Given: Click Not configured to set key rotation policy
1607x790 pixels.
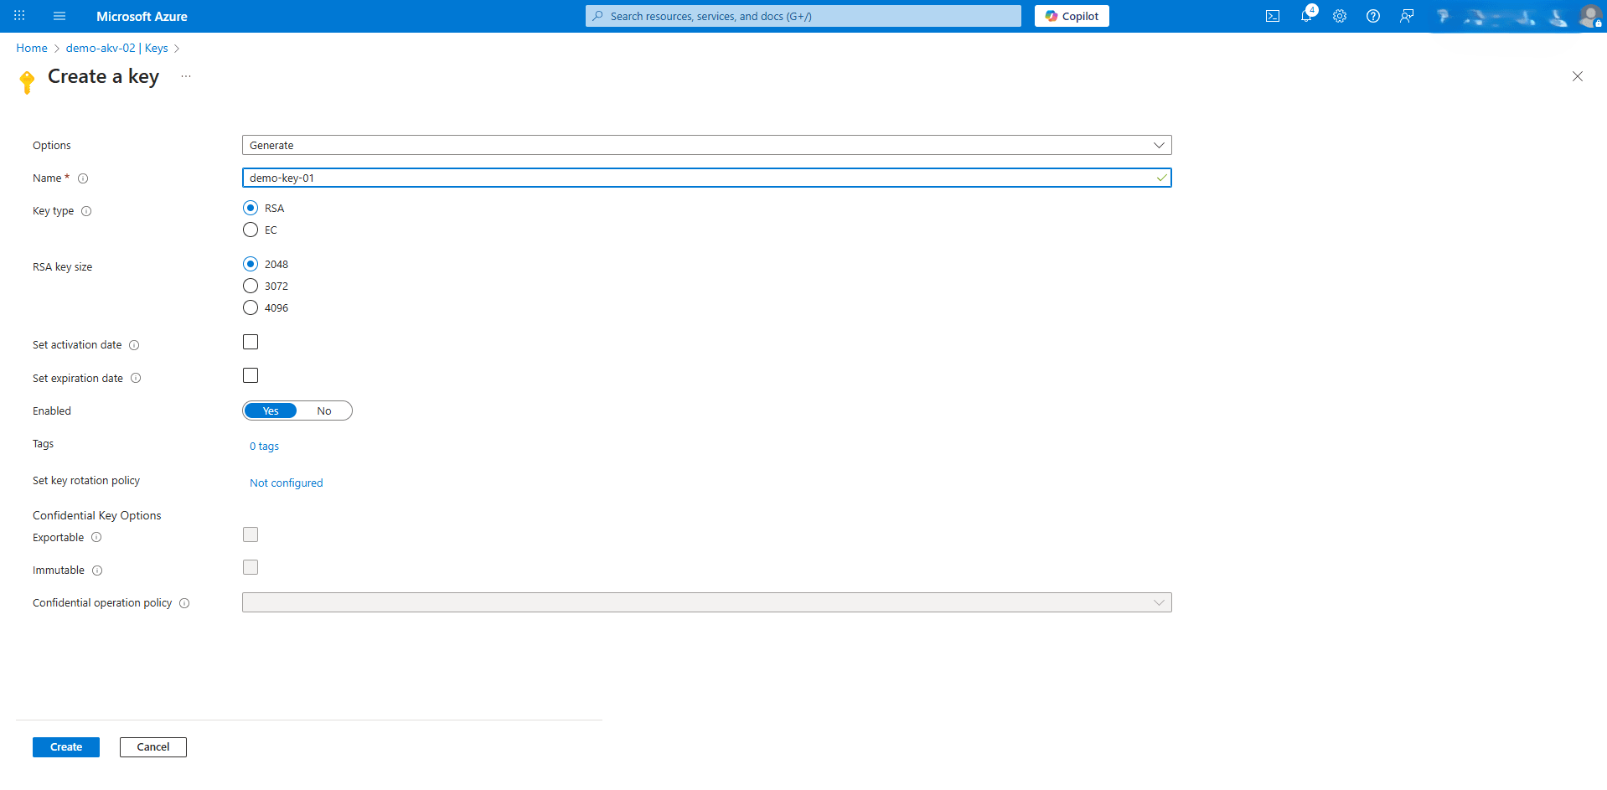Looking at the screenshot, I should [x=286, y=483].
